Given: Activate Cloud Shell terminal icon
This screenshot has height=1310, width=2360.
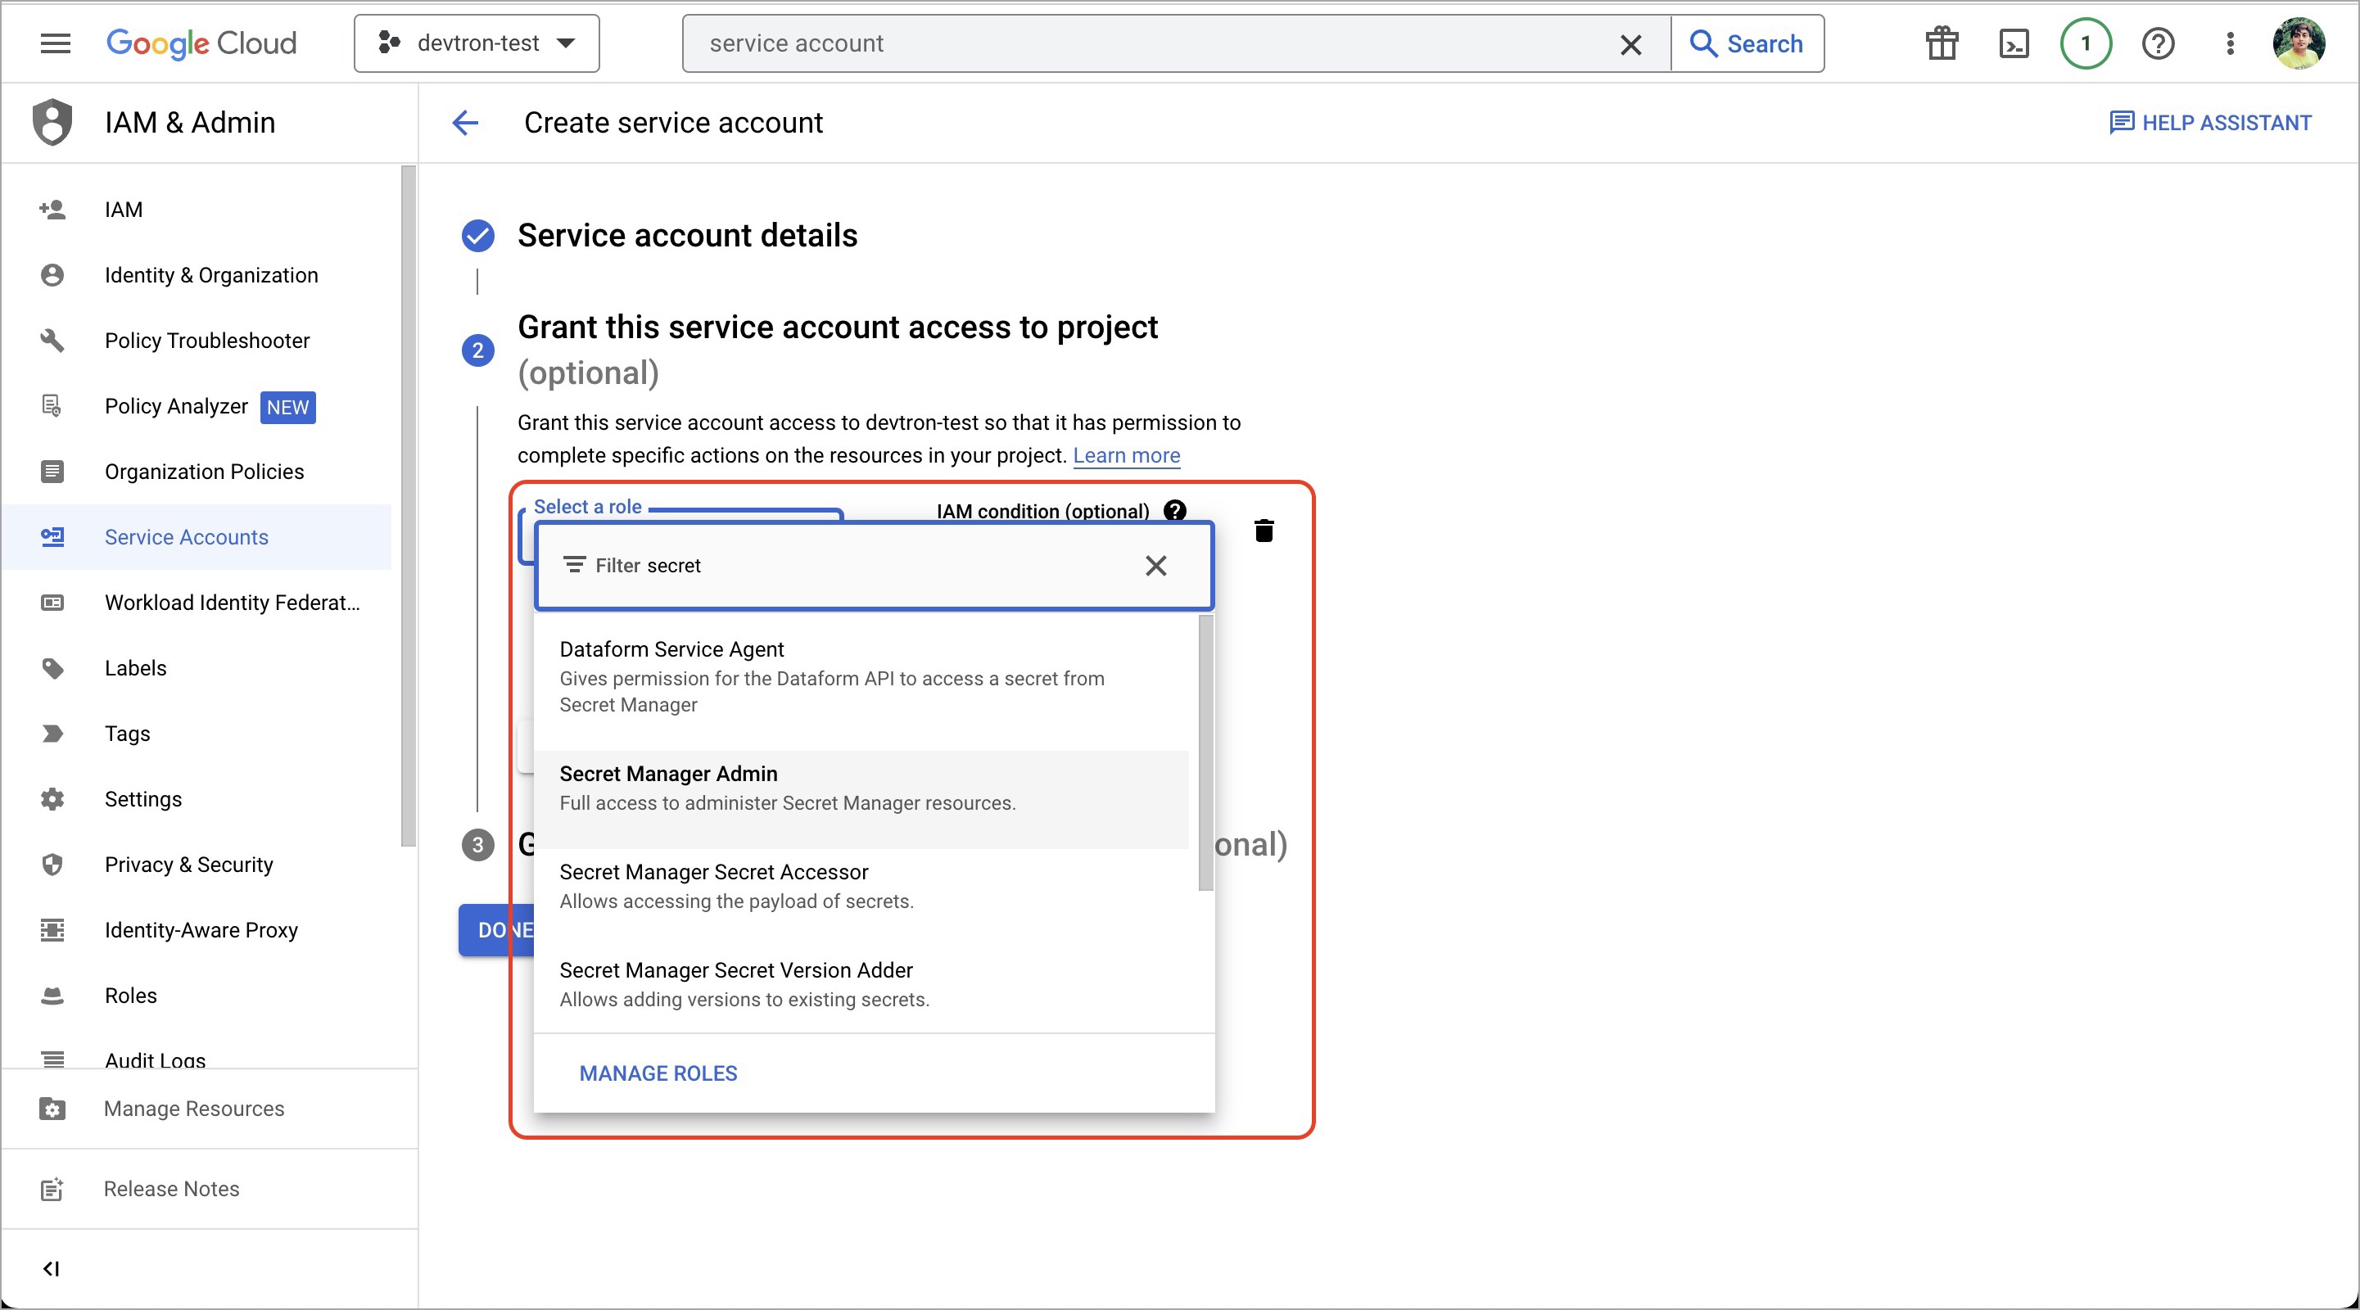Looking at the screenshot, I should [2013, 43].
